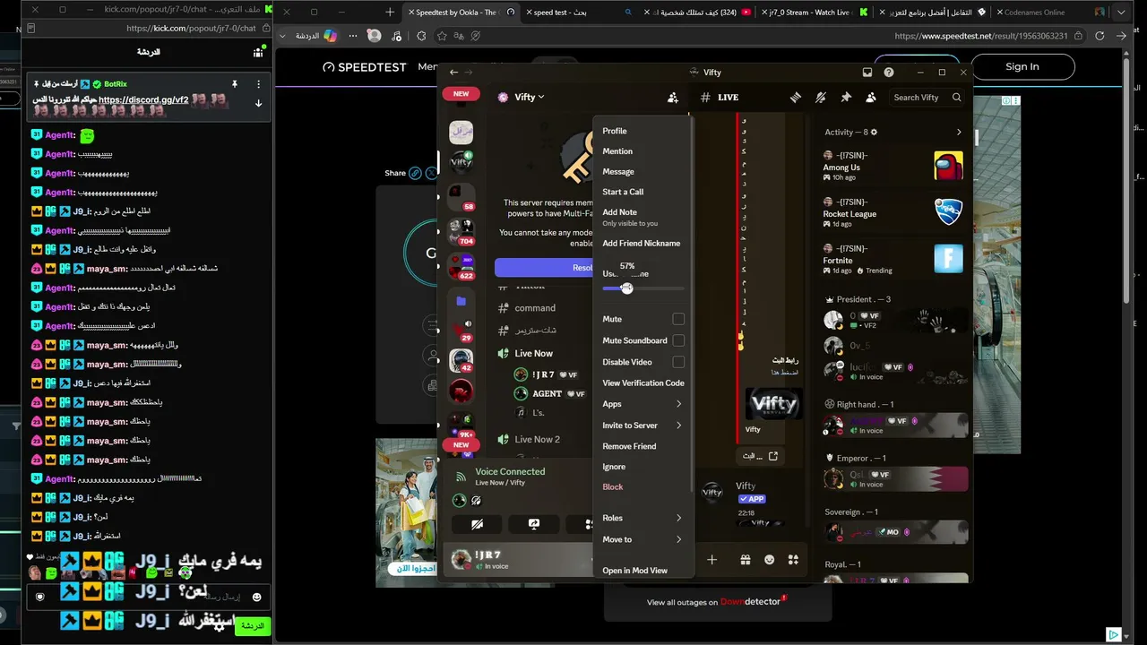Click the invite people icon beside Vifty
The image size is (1147, 645).
tap(673, 98)
